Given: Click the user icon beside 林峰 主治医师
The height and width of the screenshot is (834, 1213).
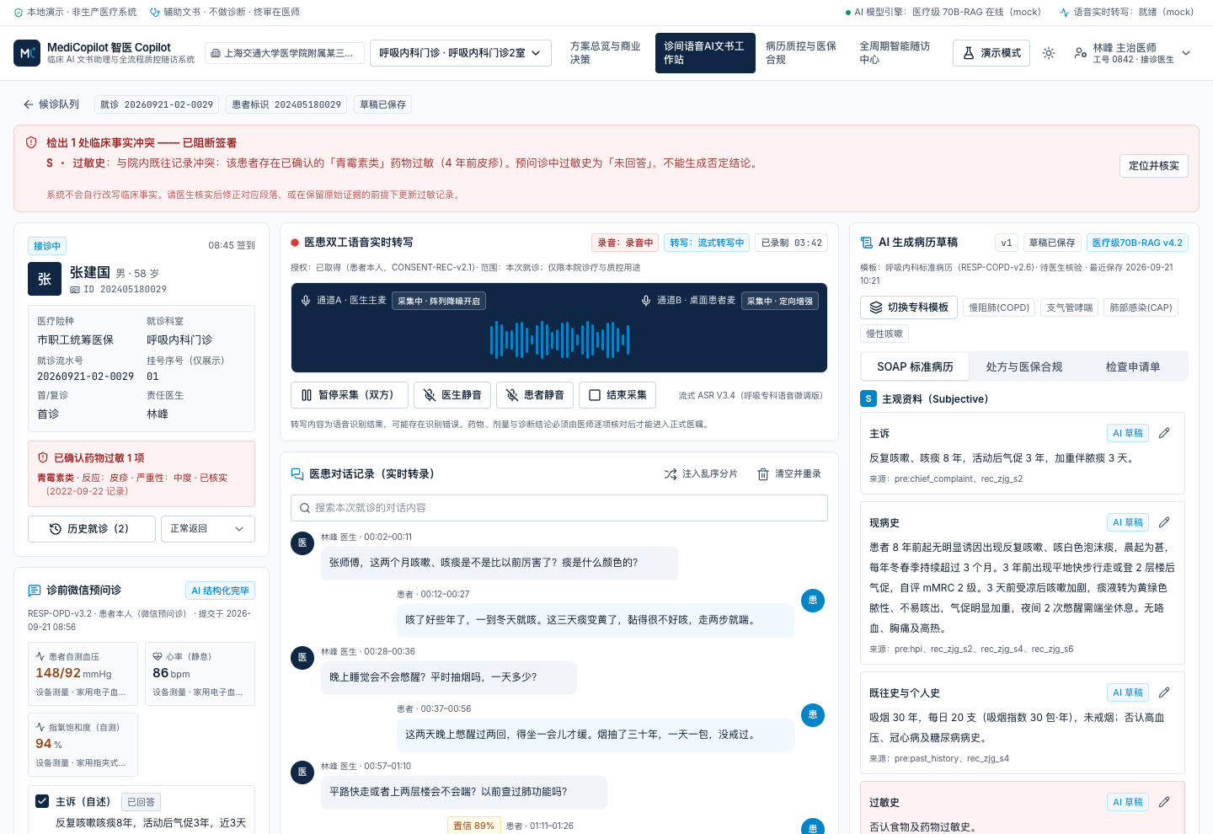Looking at the screenshot, I should [1081, 53].
